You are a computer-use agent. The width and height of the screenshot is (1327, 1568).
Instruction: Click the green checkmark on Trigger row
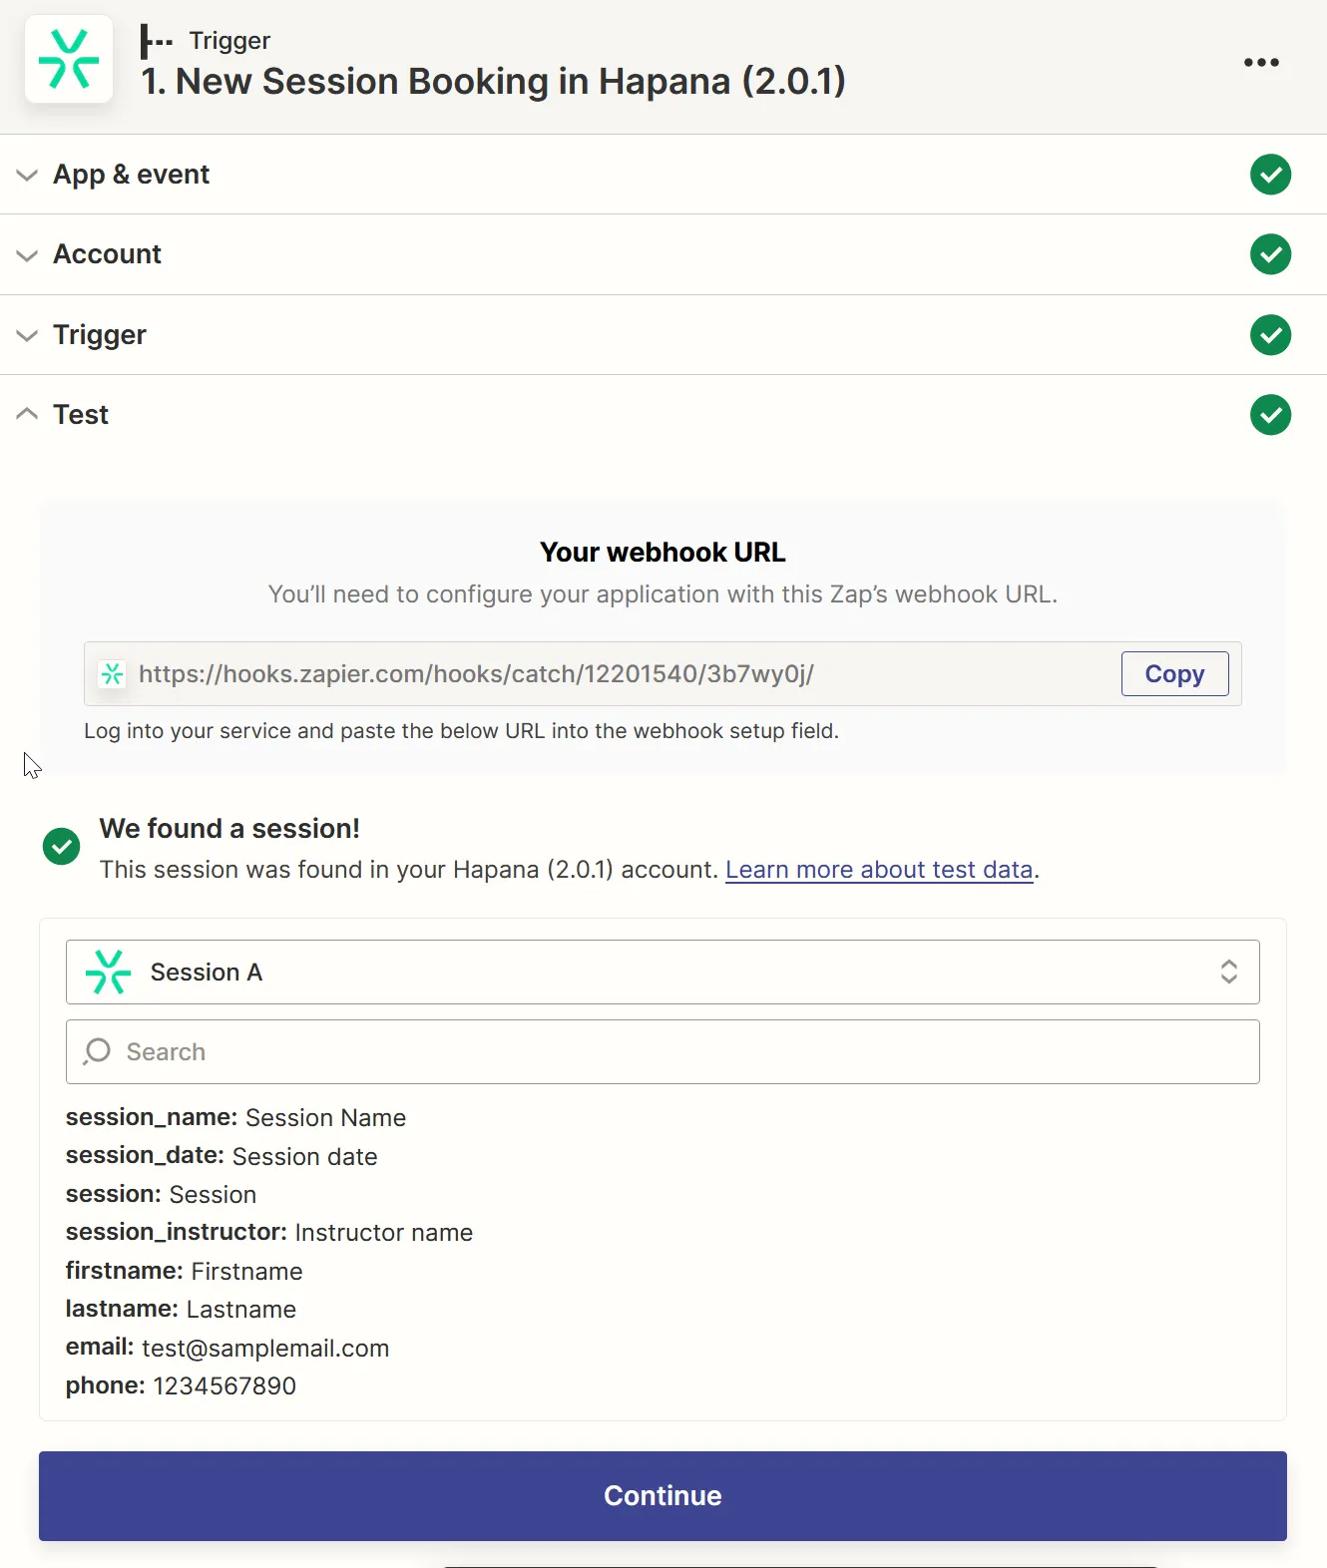(1270, 335)
